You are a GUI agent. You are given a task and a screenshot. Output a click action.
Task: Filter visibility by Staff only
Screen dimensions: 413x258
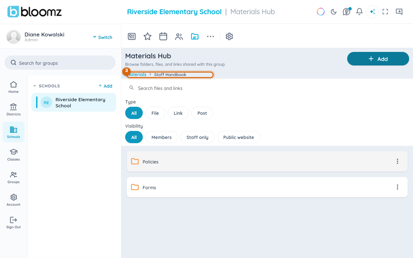click(197, 137)
